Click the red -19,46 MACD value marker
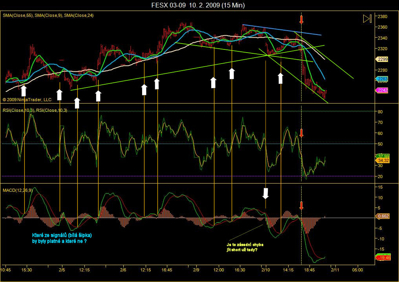399x282 pixels. [383, 258]
